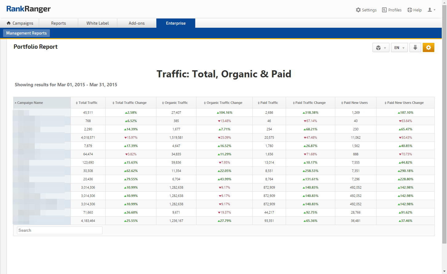
Task: Switch to the Reports tab
Action: pos(58,23)
